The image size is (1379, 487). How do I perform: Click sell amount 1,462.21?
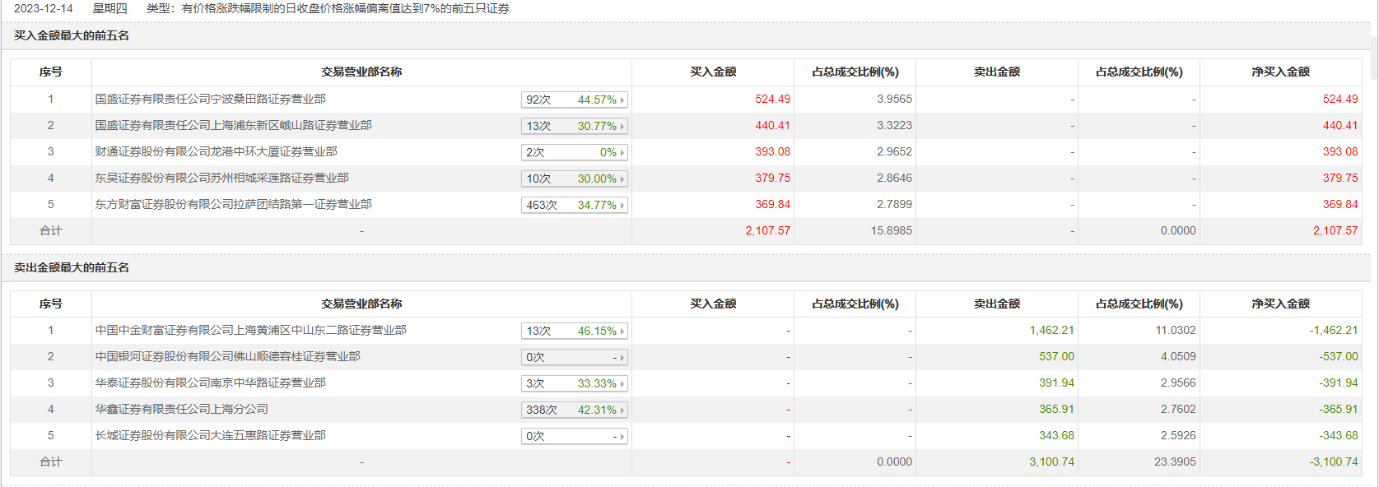1051,330
